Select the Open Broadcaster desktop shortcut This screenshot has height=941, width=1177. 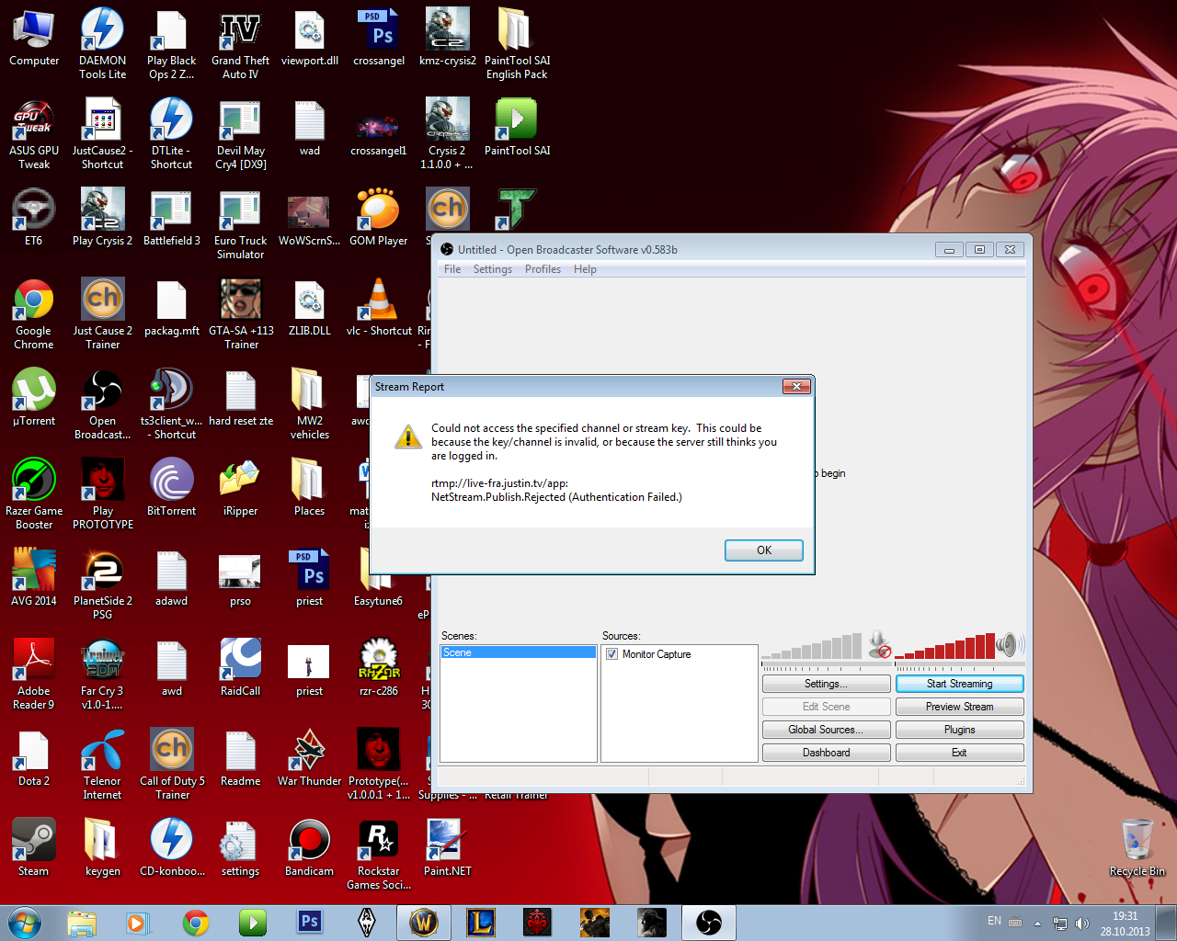102,404
